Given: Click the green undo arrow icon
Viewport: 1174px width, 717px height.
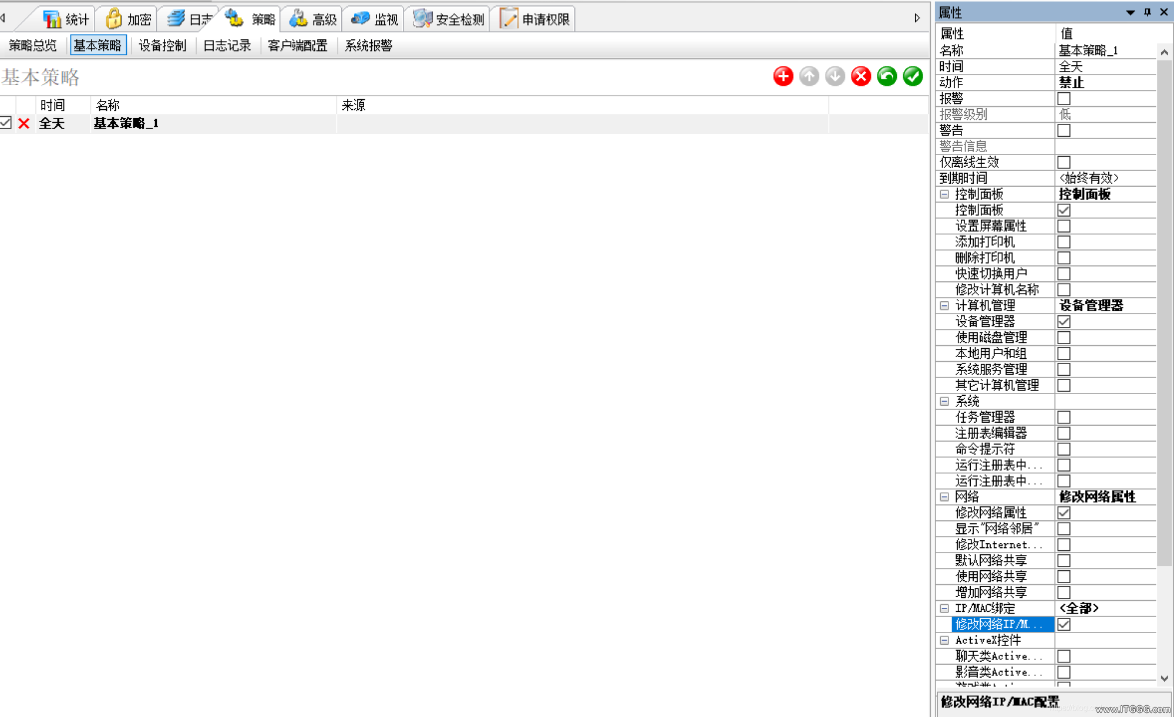Looking at the screenshot, I should [887, 76].
